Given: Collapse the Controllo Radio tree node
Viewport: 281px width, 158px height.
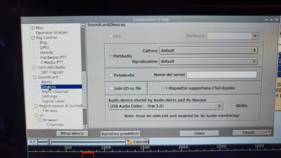Looking at the screenshot, I should 34,67.
